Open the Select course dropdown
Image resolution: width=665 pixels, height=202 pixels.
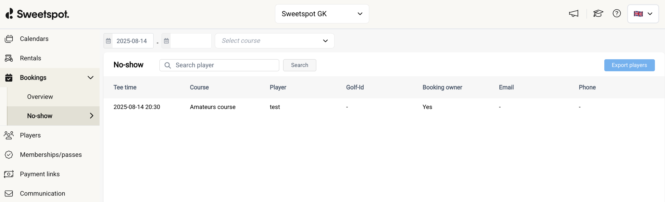click(x=274, y=41)
